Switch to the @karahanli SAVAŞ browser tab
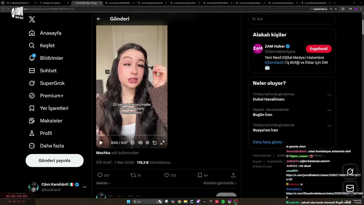Screen dimensions: 364x205 click(21, 3)
